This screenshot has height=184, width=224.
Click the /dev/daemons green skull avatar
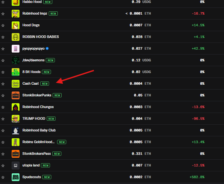tap(16, 60)
